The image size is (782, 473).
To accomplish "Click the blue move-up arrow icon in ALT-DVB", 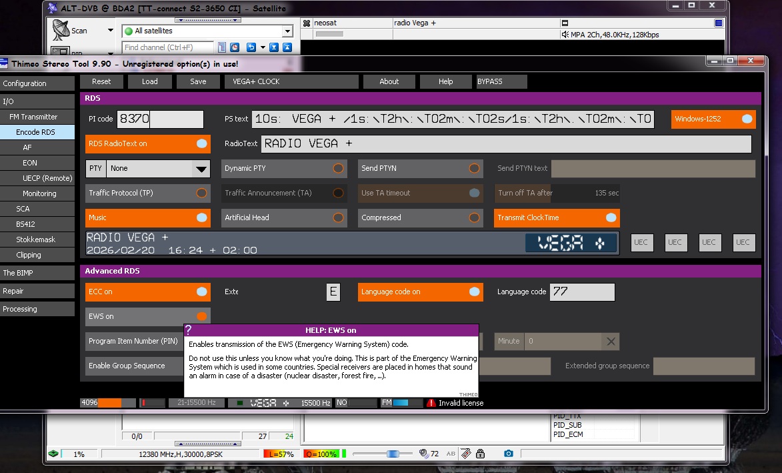I will [287, 47].
